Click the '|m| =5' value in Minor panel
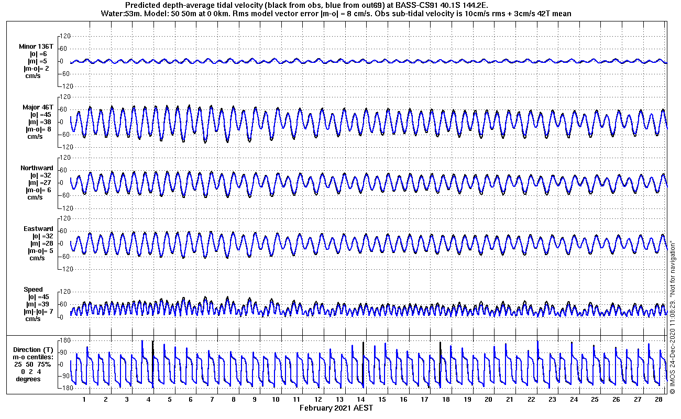681x419 pixels. (38, 61)
